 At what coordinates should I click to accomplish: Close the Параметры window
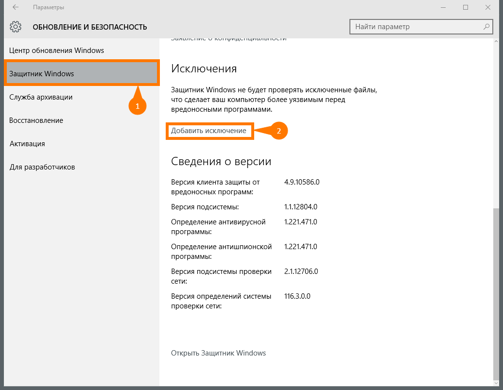point(487,7)
